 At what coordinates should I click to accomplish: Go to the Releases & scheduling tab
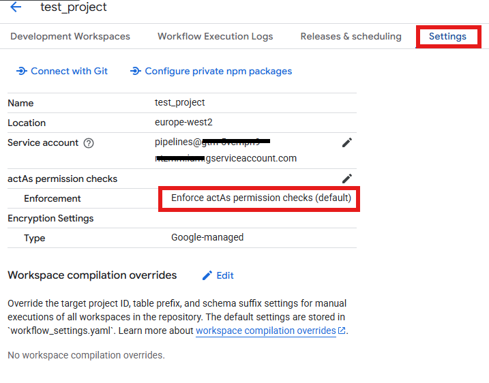(351, 36)
